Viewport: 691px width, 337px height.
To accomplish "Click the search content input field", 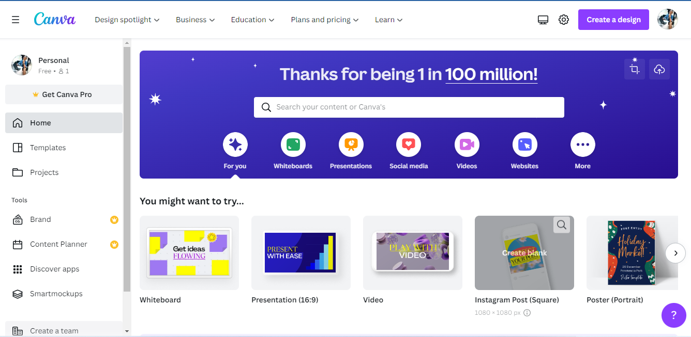I will 409,107.
